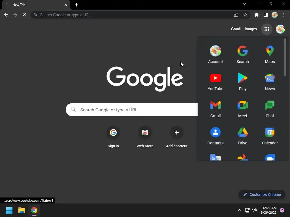This screenshot has height=217, width=290.
Task: Open the Windows Start menu
Action: pyautogui.click(x=9, y=210)
